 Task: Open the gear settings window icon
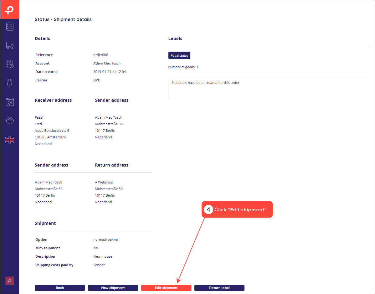click(x=10, y=102)
